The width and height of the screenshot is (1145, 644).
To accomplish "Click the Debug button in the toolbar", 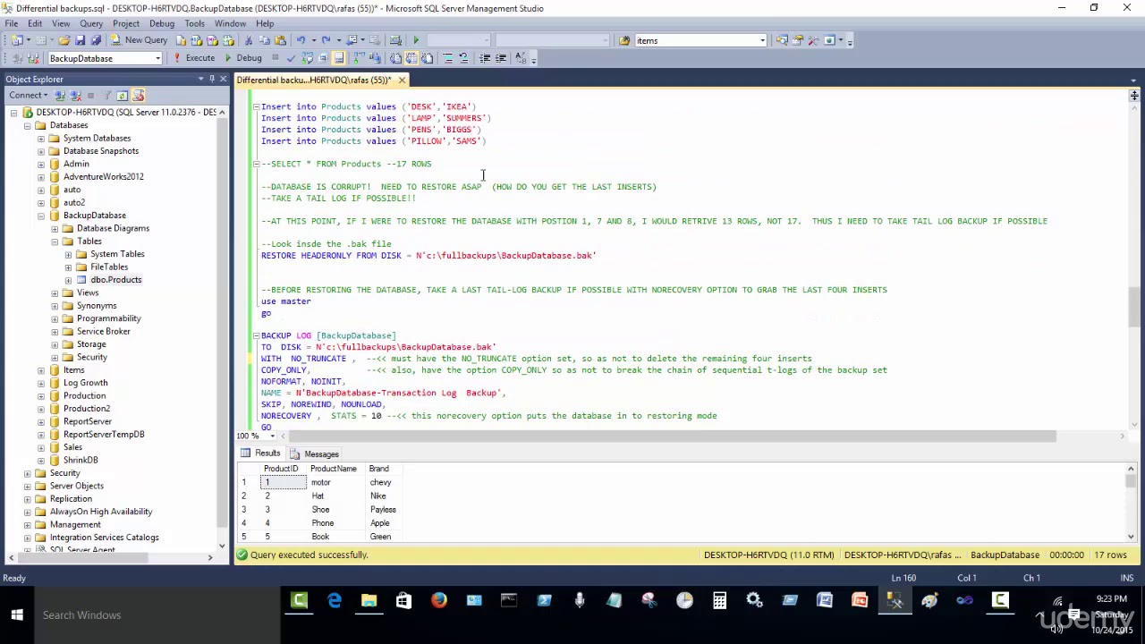I will [x=243, y=58].
